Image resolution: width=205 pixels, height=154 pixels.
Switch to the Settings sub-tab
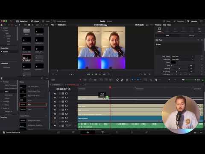pos(191,36)
